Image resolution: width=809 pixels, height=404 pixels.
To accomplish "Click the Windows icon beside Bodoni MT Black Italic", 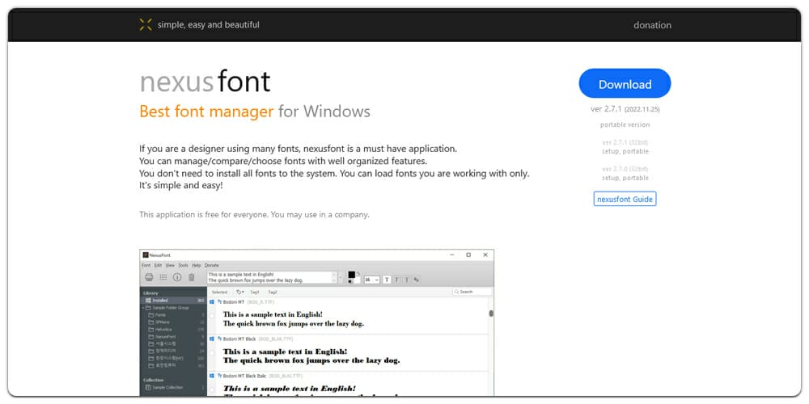I will tap(211, 376).
